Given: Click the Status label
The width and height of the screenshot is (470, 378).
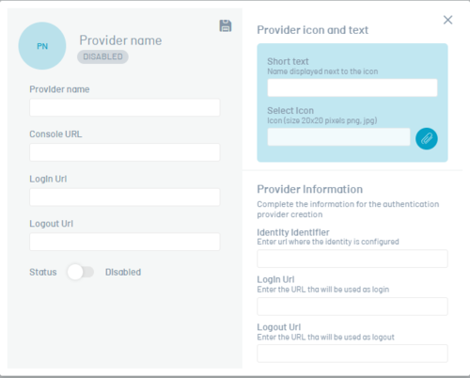Looking at the screenshot, I should [43, 272].
